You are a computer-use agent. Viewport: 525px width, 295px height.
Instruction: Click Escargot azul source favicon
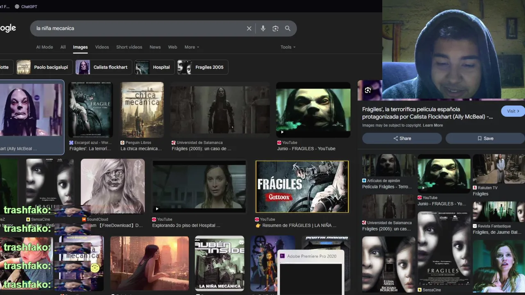tap(71, 143)
